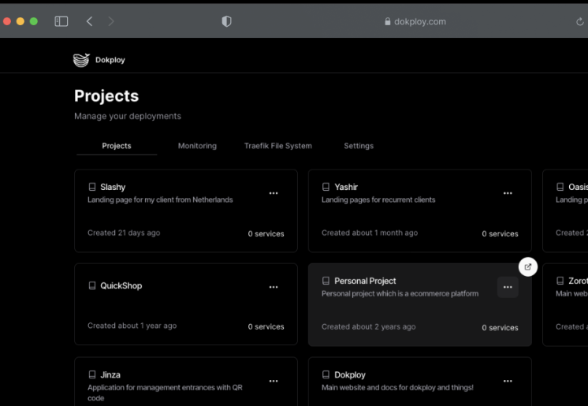Click the page reload icon
588x406 pixels.
point(580,21)
